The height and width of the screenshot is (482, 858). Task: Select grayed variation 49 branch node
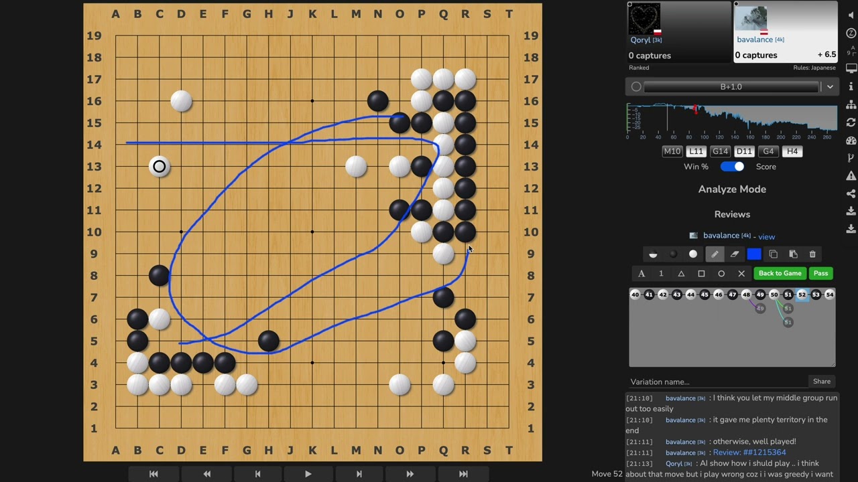coord(760,309)
